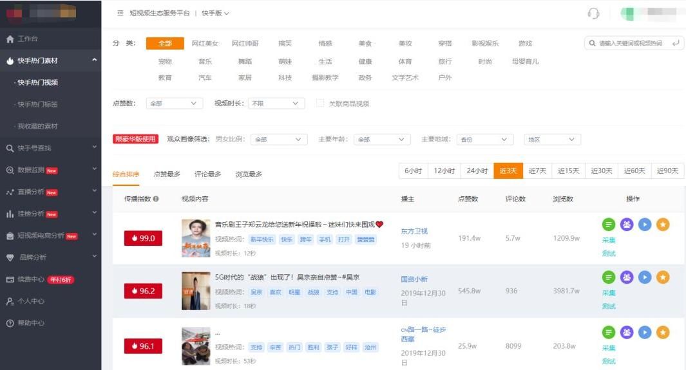Select the 近30天 time range
Viewport: 686px width, 370px height.
click(602, 171)
